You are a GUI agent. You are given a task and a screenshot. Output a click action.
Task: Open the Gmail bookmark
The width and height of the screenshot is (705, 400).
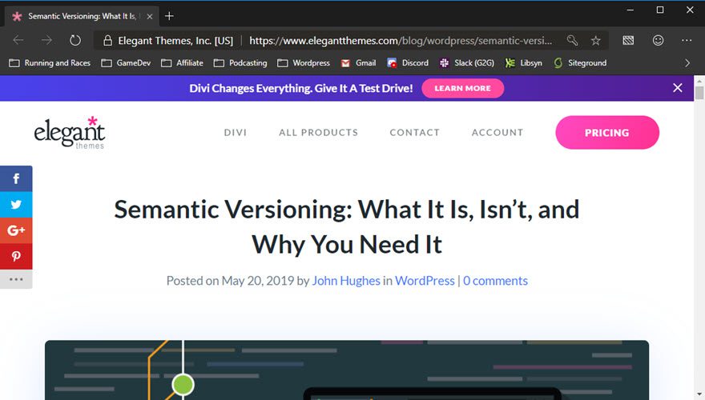coord(358,63)
